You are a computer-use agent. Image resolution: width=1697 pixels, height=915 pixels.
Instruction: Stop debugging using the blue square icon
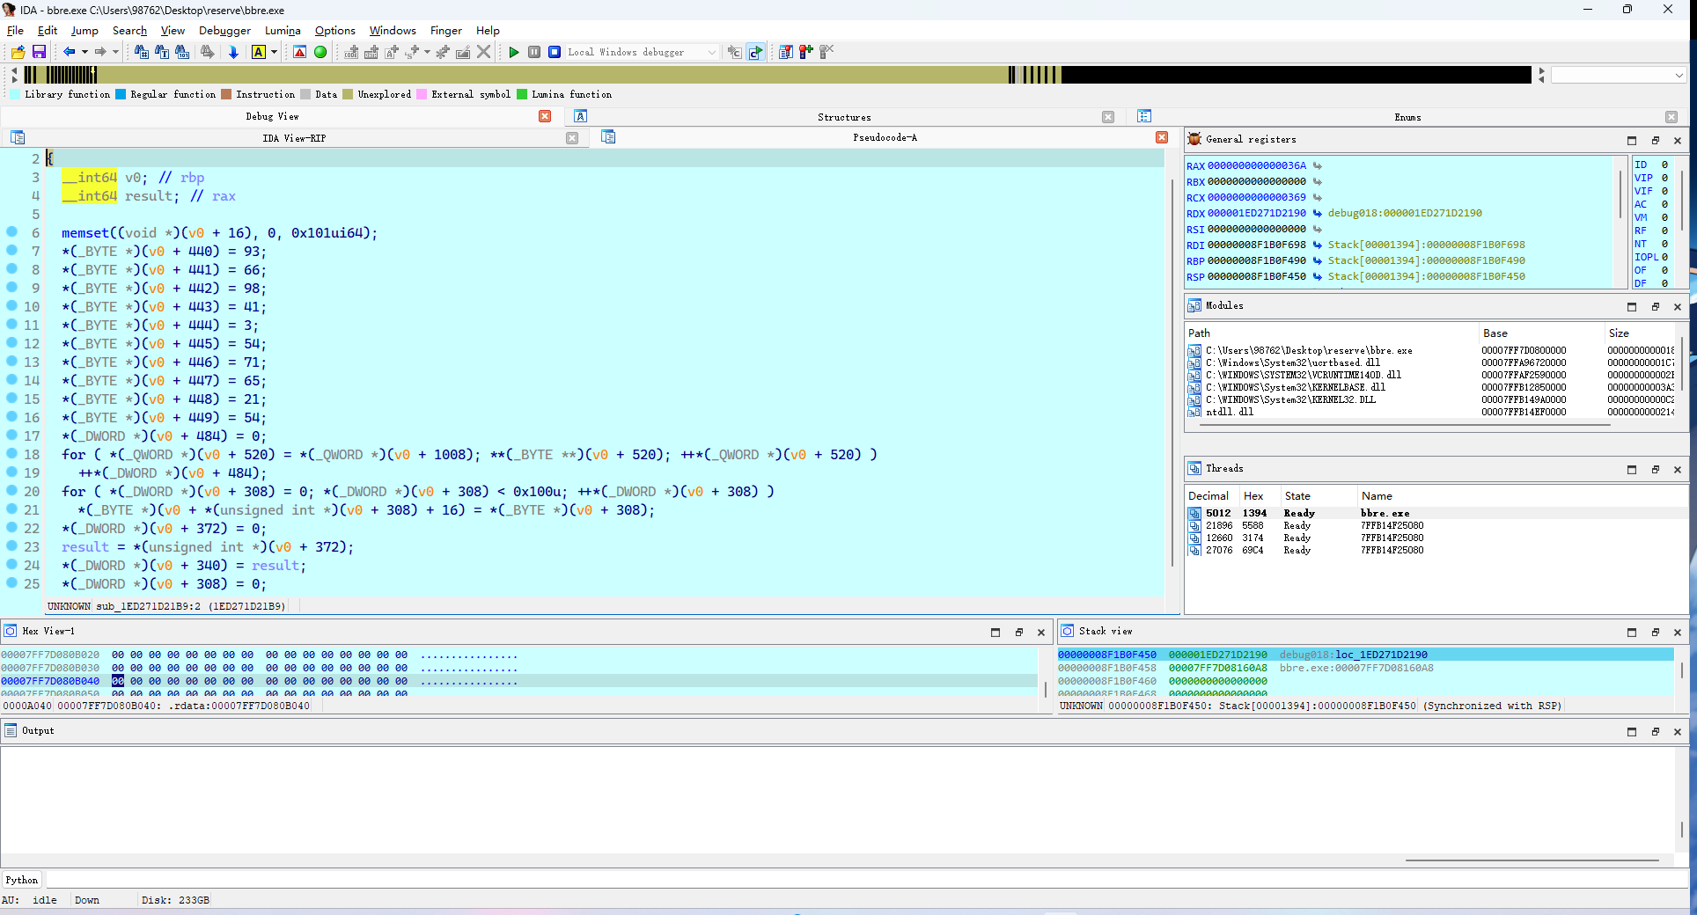click(555, 52)
